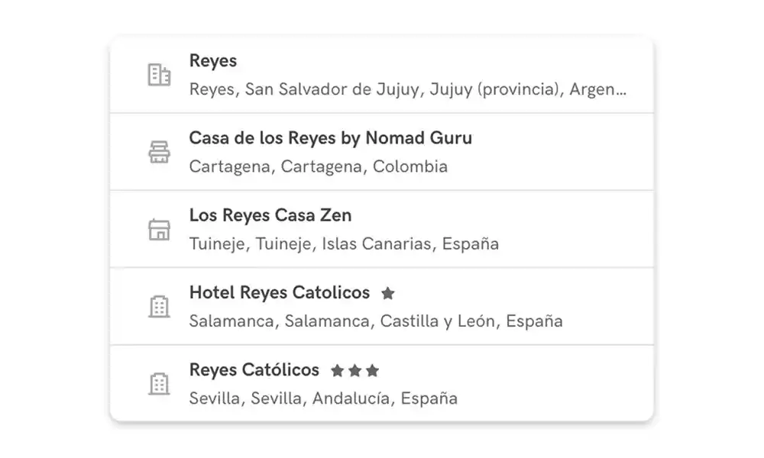Click the last star of Reyes Católicos rating

(x=372, y=371)
